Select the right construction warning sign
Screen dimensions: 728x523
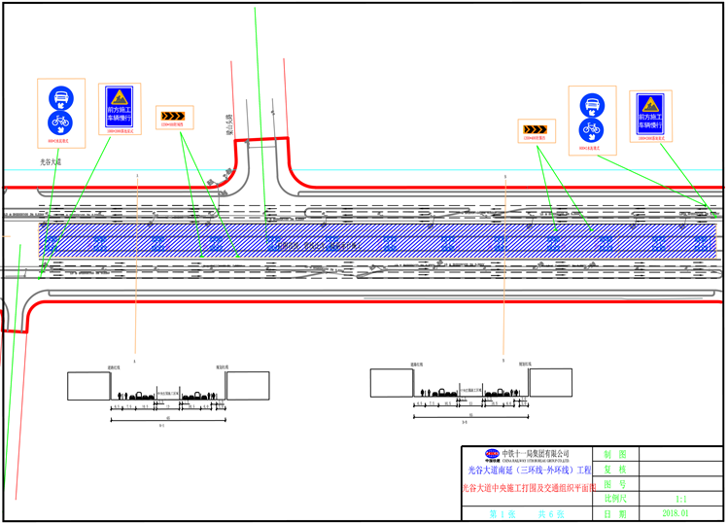(x=649, y=113)
